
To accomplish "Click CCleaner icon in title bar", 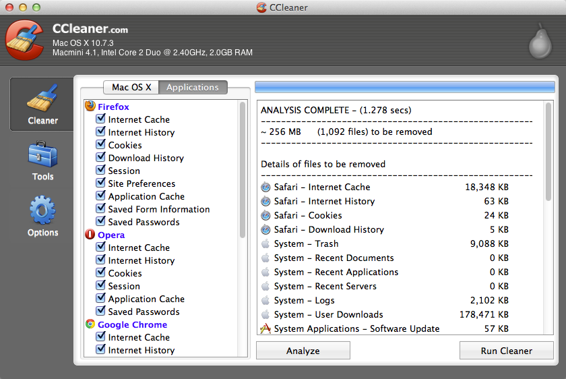I will pos(261,7).
